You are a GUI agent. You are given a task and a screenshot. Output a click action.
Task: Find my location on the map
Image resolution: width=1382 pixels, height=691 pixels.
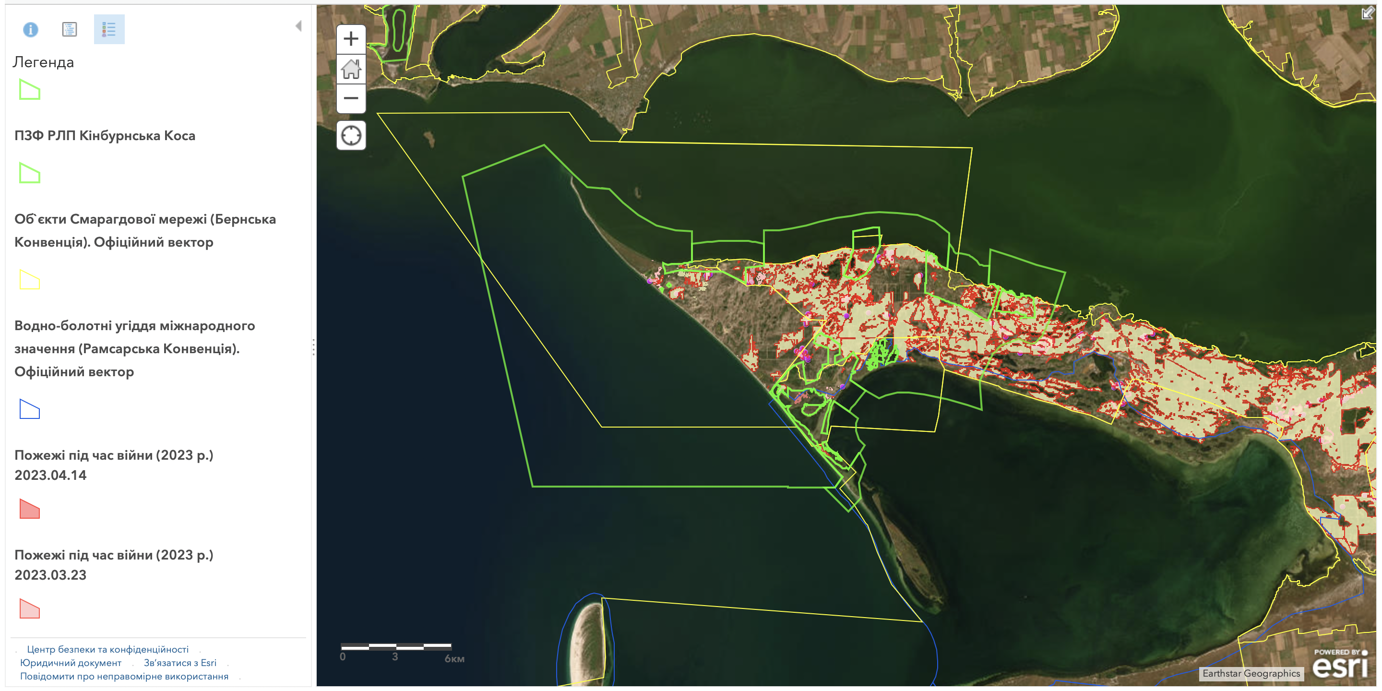[x=351, y=135]
